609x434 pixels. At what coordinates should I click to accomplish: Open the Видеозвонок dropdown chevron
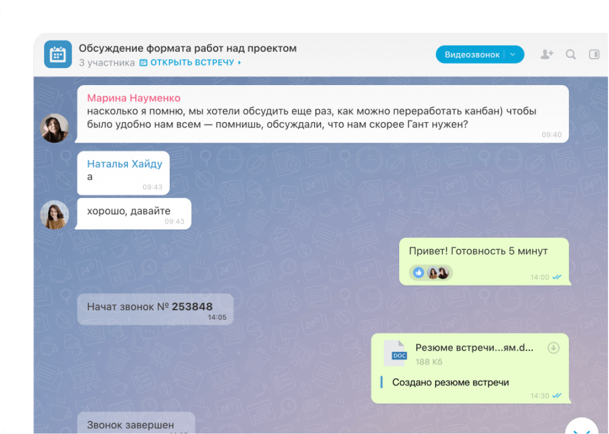[x=513, y=54]
